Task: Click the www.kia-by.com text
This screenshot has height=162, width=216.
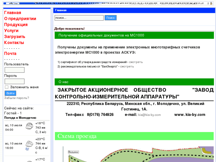Action: tap(190, 115)
